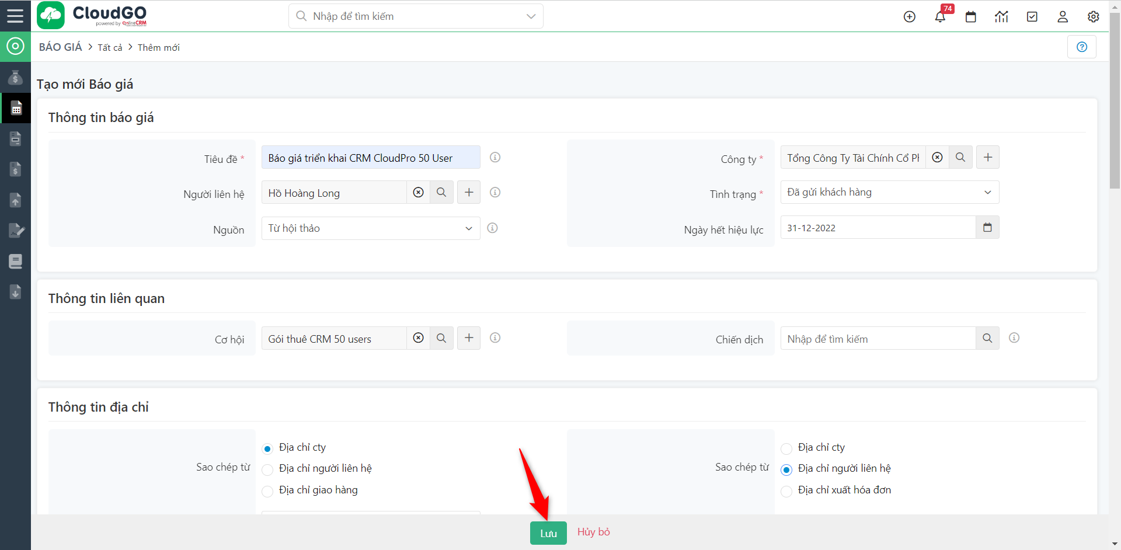This screenshot has height=550, width=1121.
Task: Open the Tình trạng dropdown
Action: coord(889,193)
